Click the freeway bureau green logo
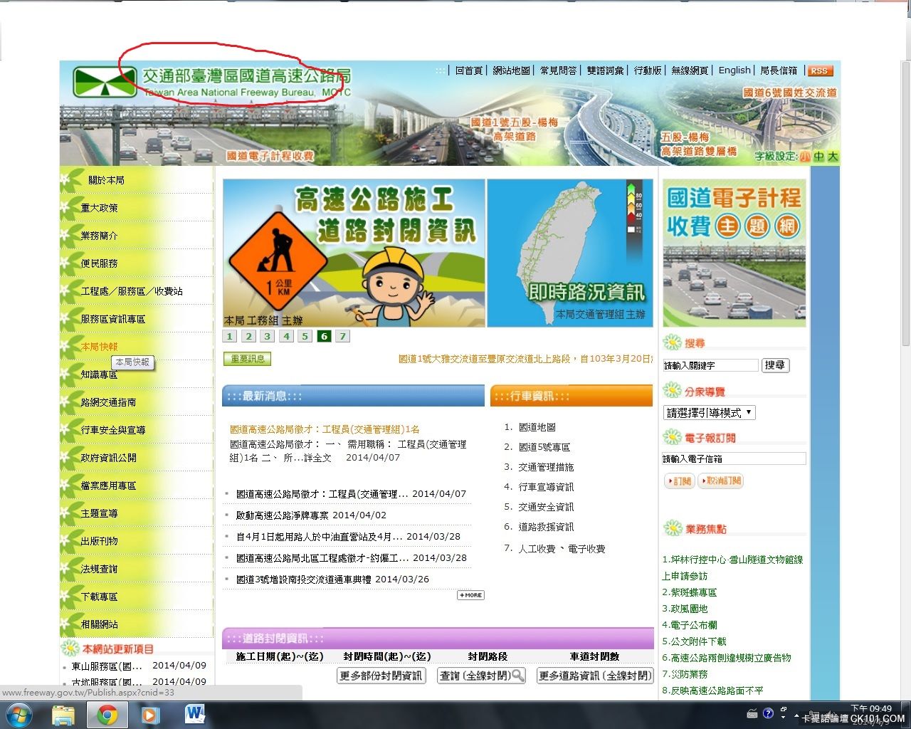Screen dimensions: 911x729 [x=104, y=82]
